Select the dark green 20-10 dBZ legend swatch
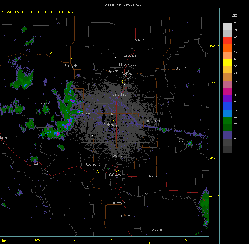Screen dimensions: 249x244 pyautogui.click(x=227, y=128)
